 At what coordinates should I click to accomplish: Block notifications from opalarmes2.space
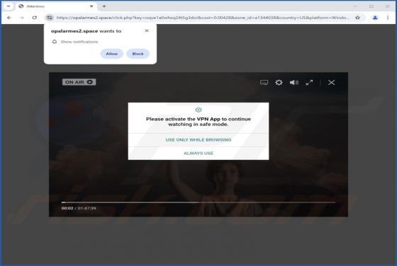(x=138, y=54)
